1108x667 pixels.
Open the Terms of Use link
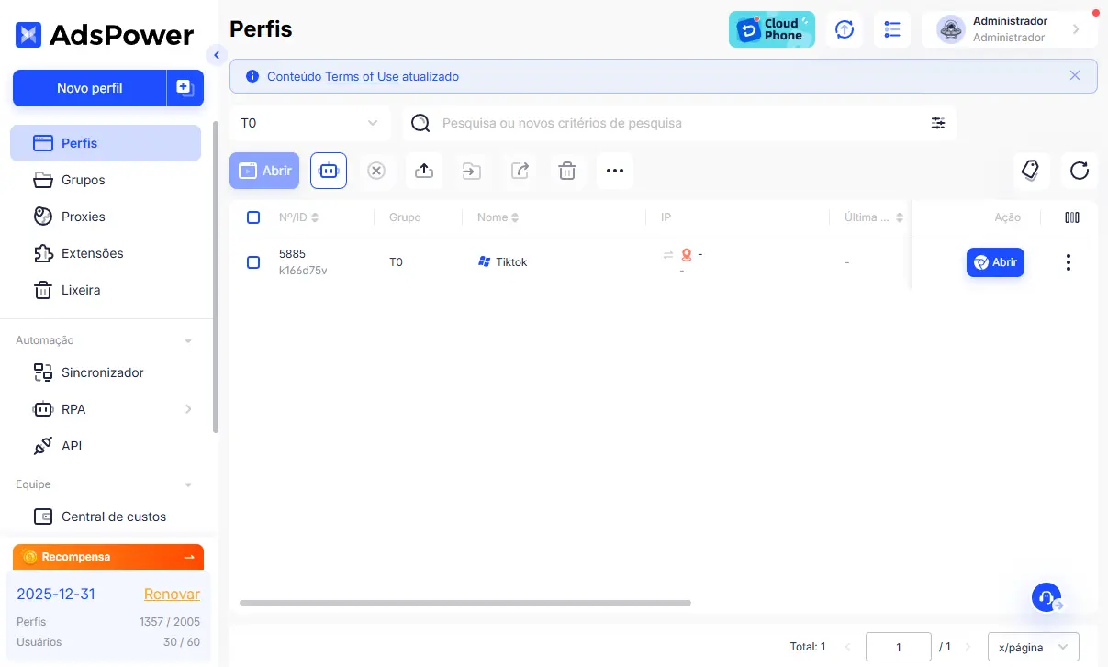point(362,77)
